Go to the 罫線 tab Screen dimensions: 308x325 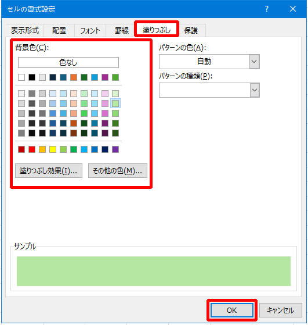122,30
